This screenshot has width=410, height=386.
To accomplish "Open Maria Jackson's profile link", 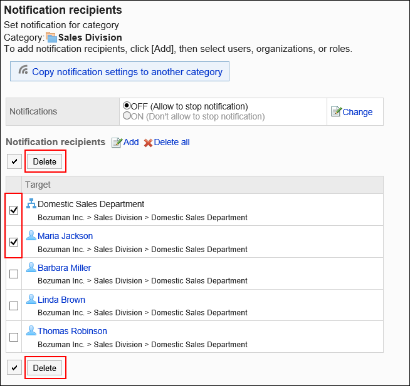I will (x=65, y=236).
